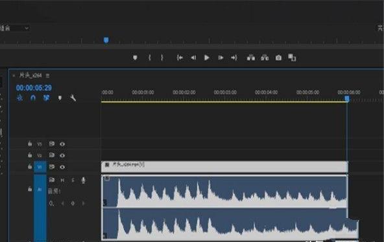384x242 pixels.
Task: Click voice-over record microphone on A1
Action: point(83,181)
